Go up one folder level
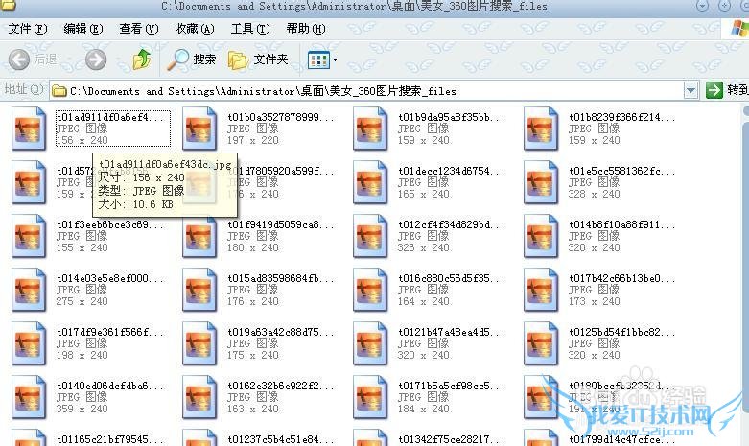The image size is (749, 446). point(141,59)
